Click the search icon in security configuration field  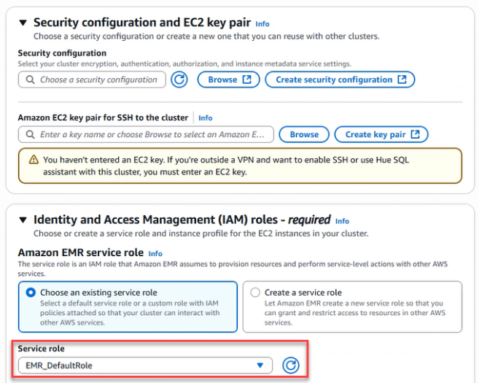pos(30,80)
